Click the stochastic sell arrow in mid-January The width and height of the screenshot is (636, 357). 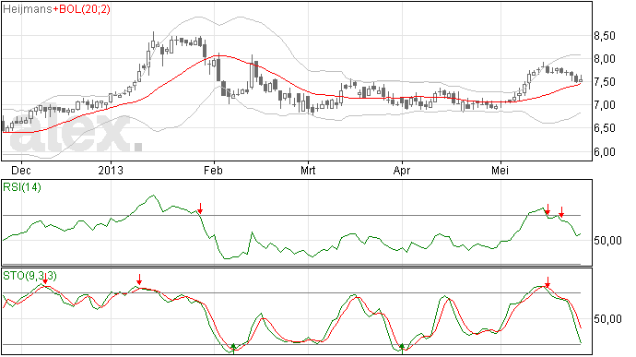pos(139,280)
